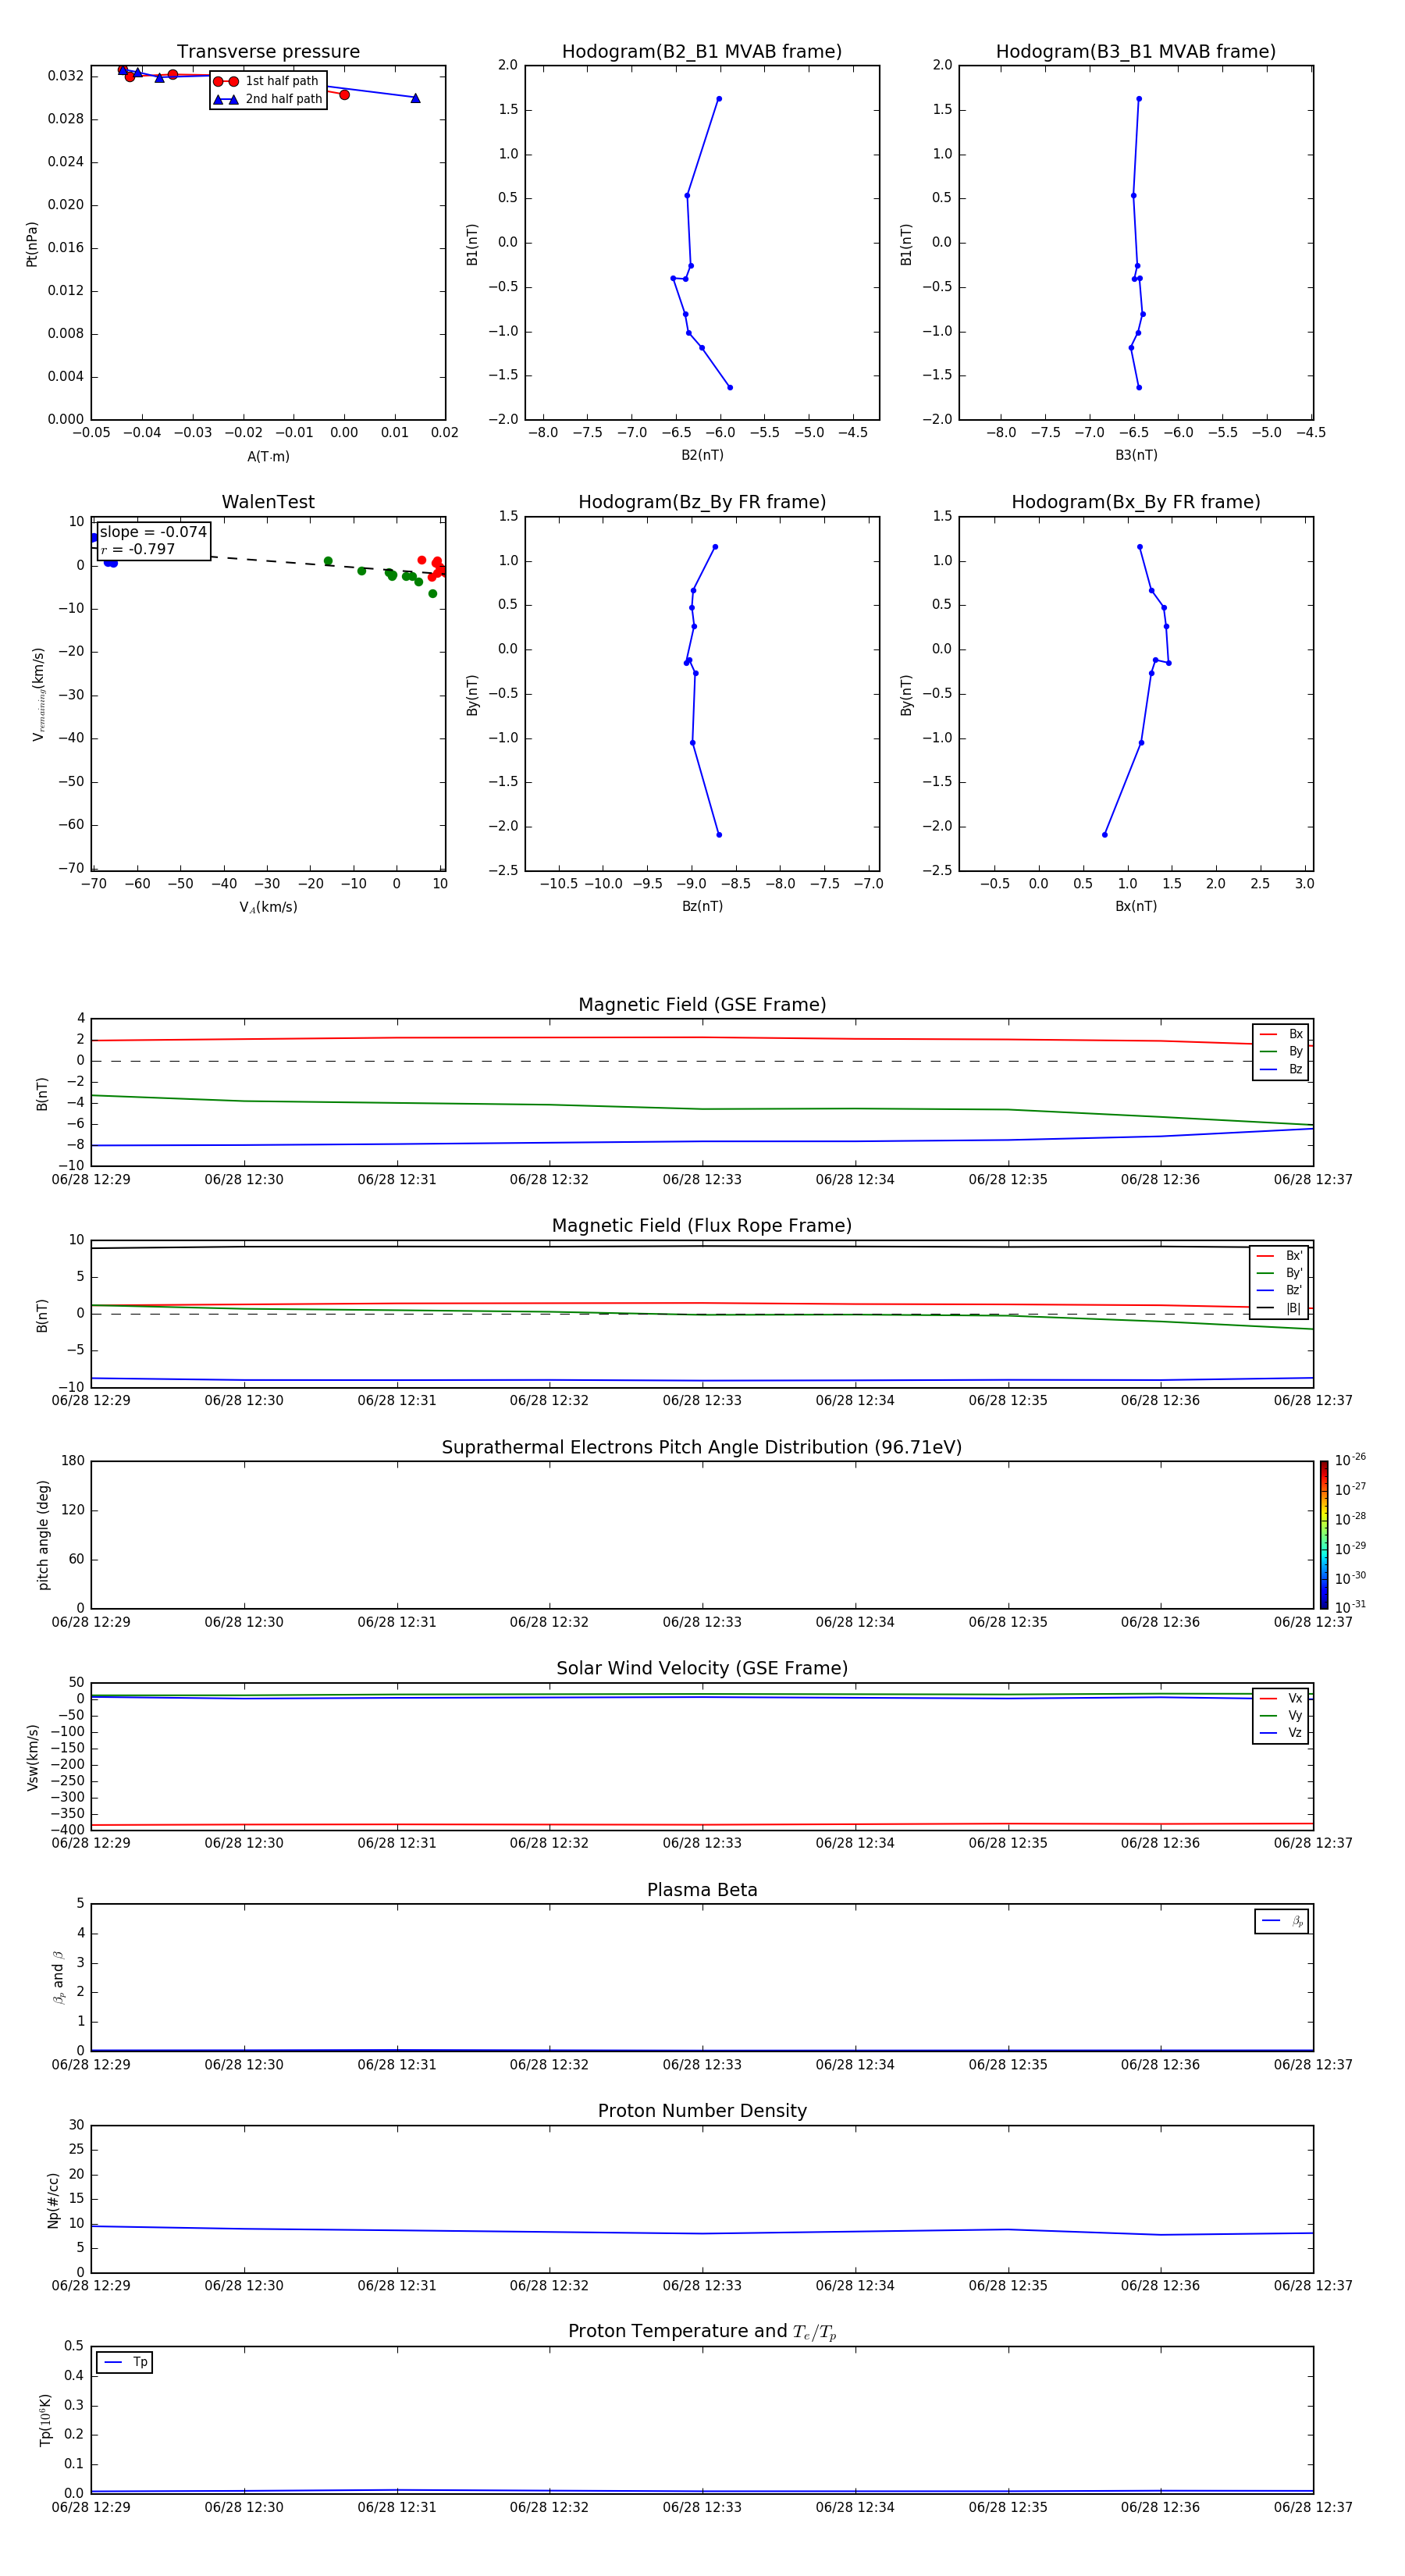Click the Tp legend in Proton Temperature plot
The image size is (1405, 2576).
point(124,2362)
